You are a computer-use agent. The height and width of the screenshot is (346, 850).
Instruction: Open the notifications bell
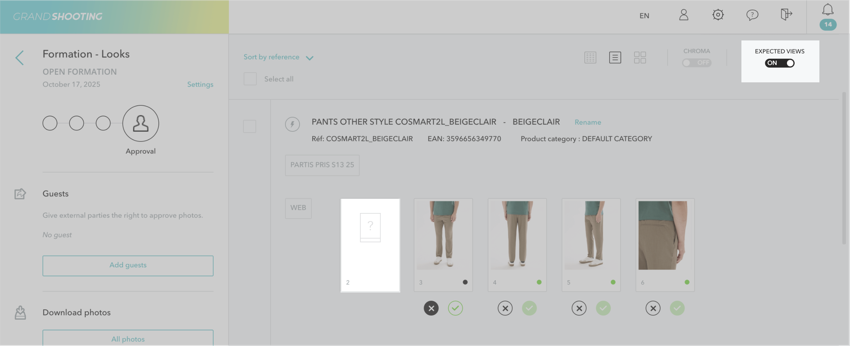tap(828, 10)
